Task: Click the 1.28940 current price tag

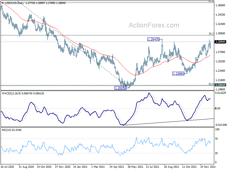Action: pyautogui.click(x=220, y=42)
